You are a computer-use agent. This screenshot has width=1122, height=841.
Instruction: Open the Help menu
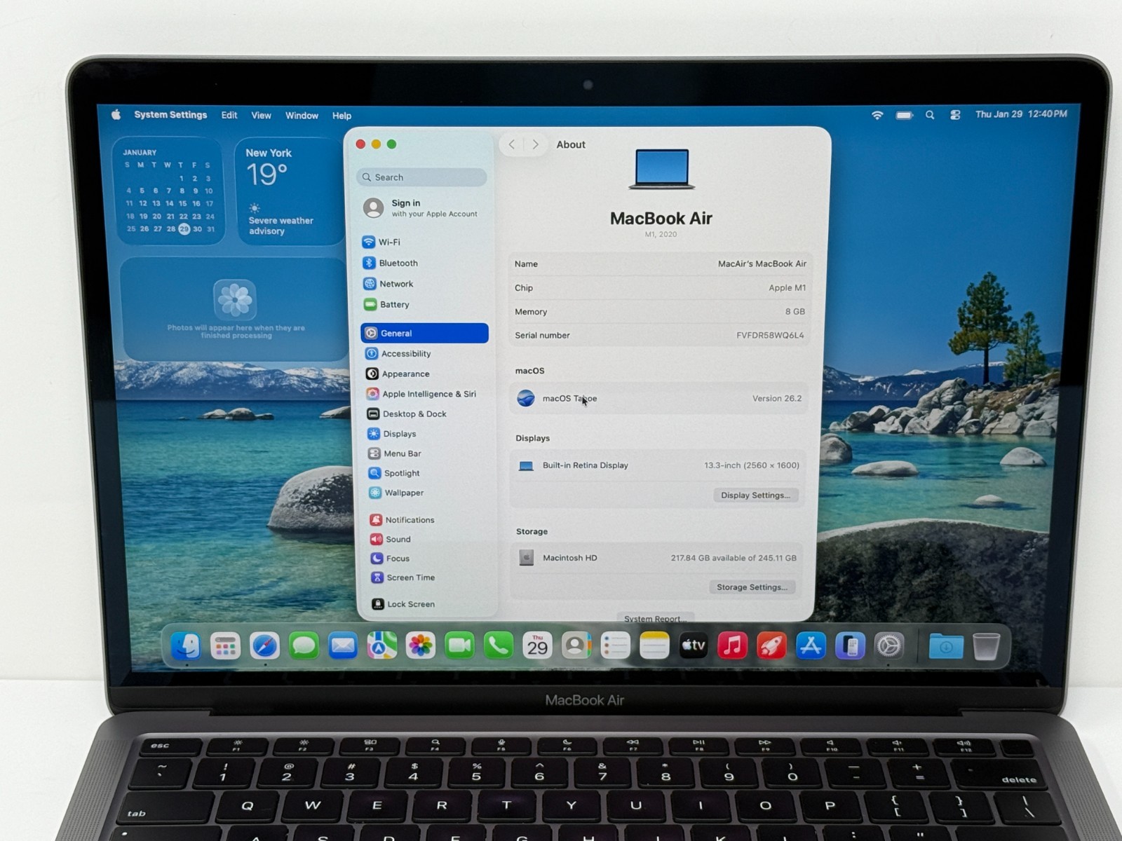[342, 116]
